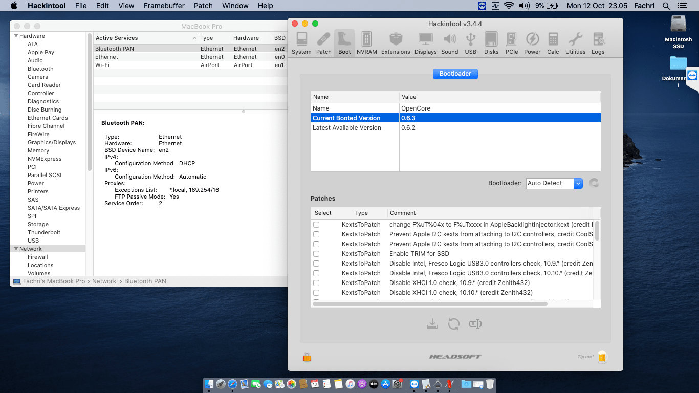Open the Patch menu in the menu bar
Image resolution: width=699 pixels, height=393 pixels.
tap(203, 6)
